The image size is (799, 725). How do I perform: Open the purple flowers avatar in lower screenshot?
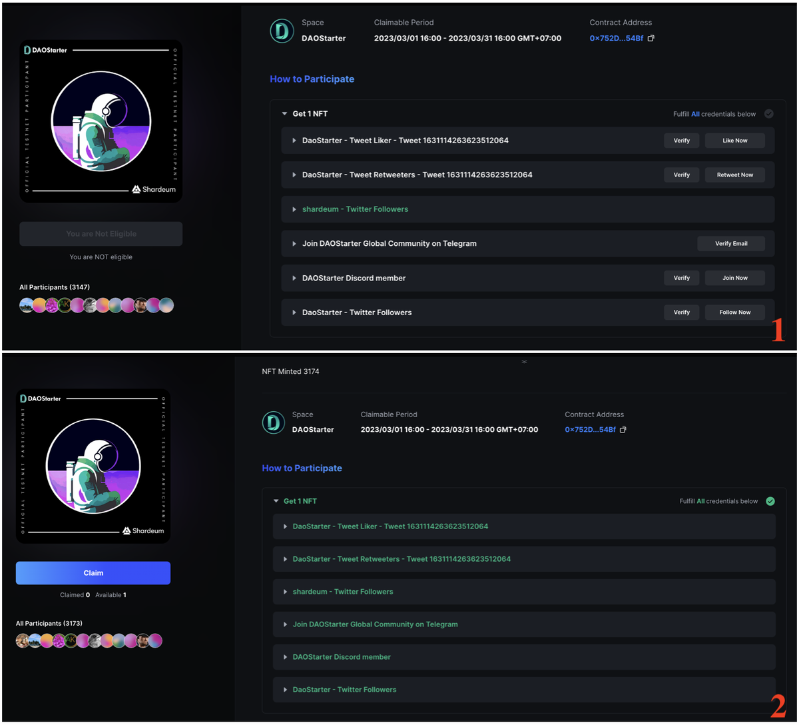click(59, 640)
